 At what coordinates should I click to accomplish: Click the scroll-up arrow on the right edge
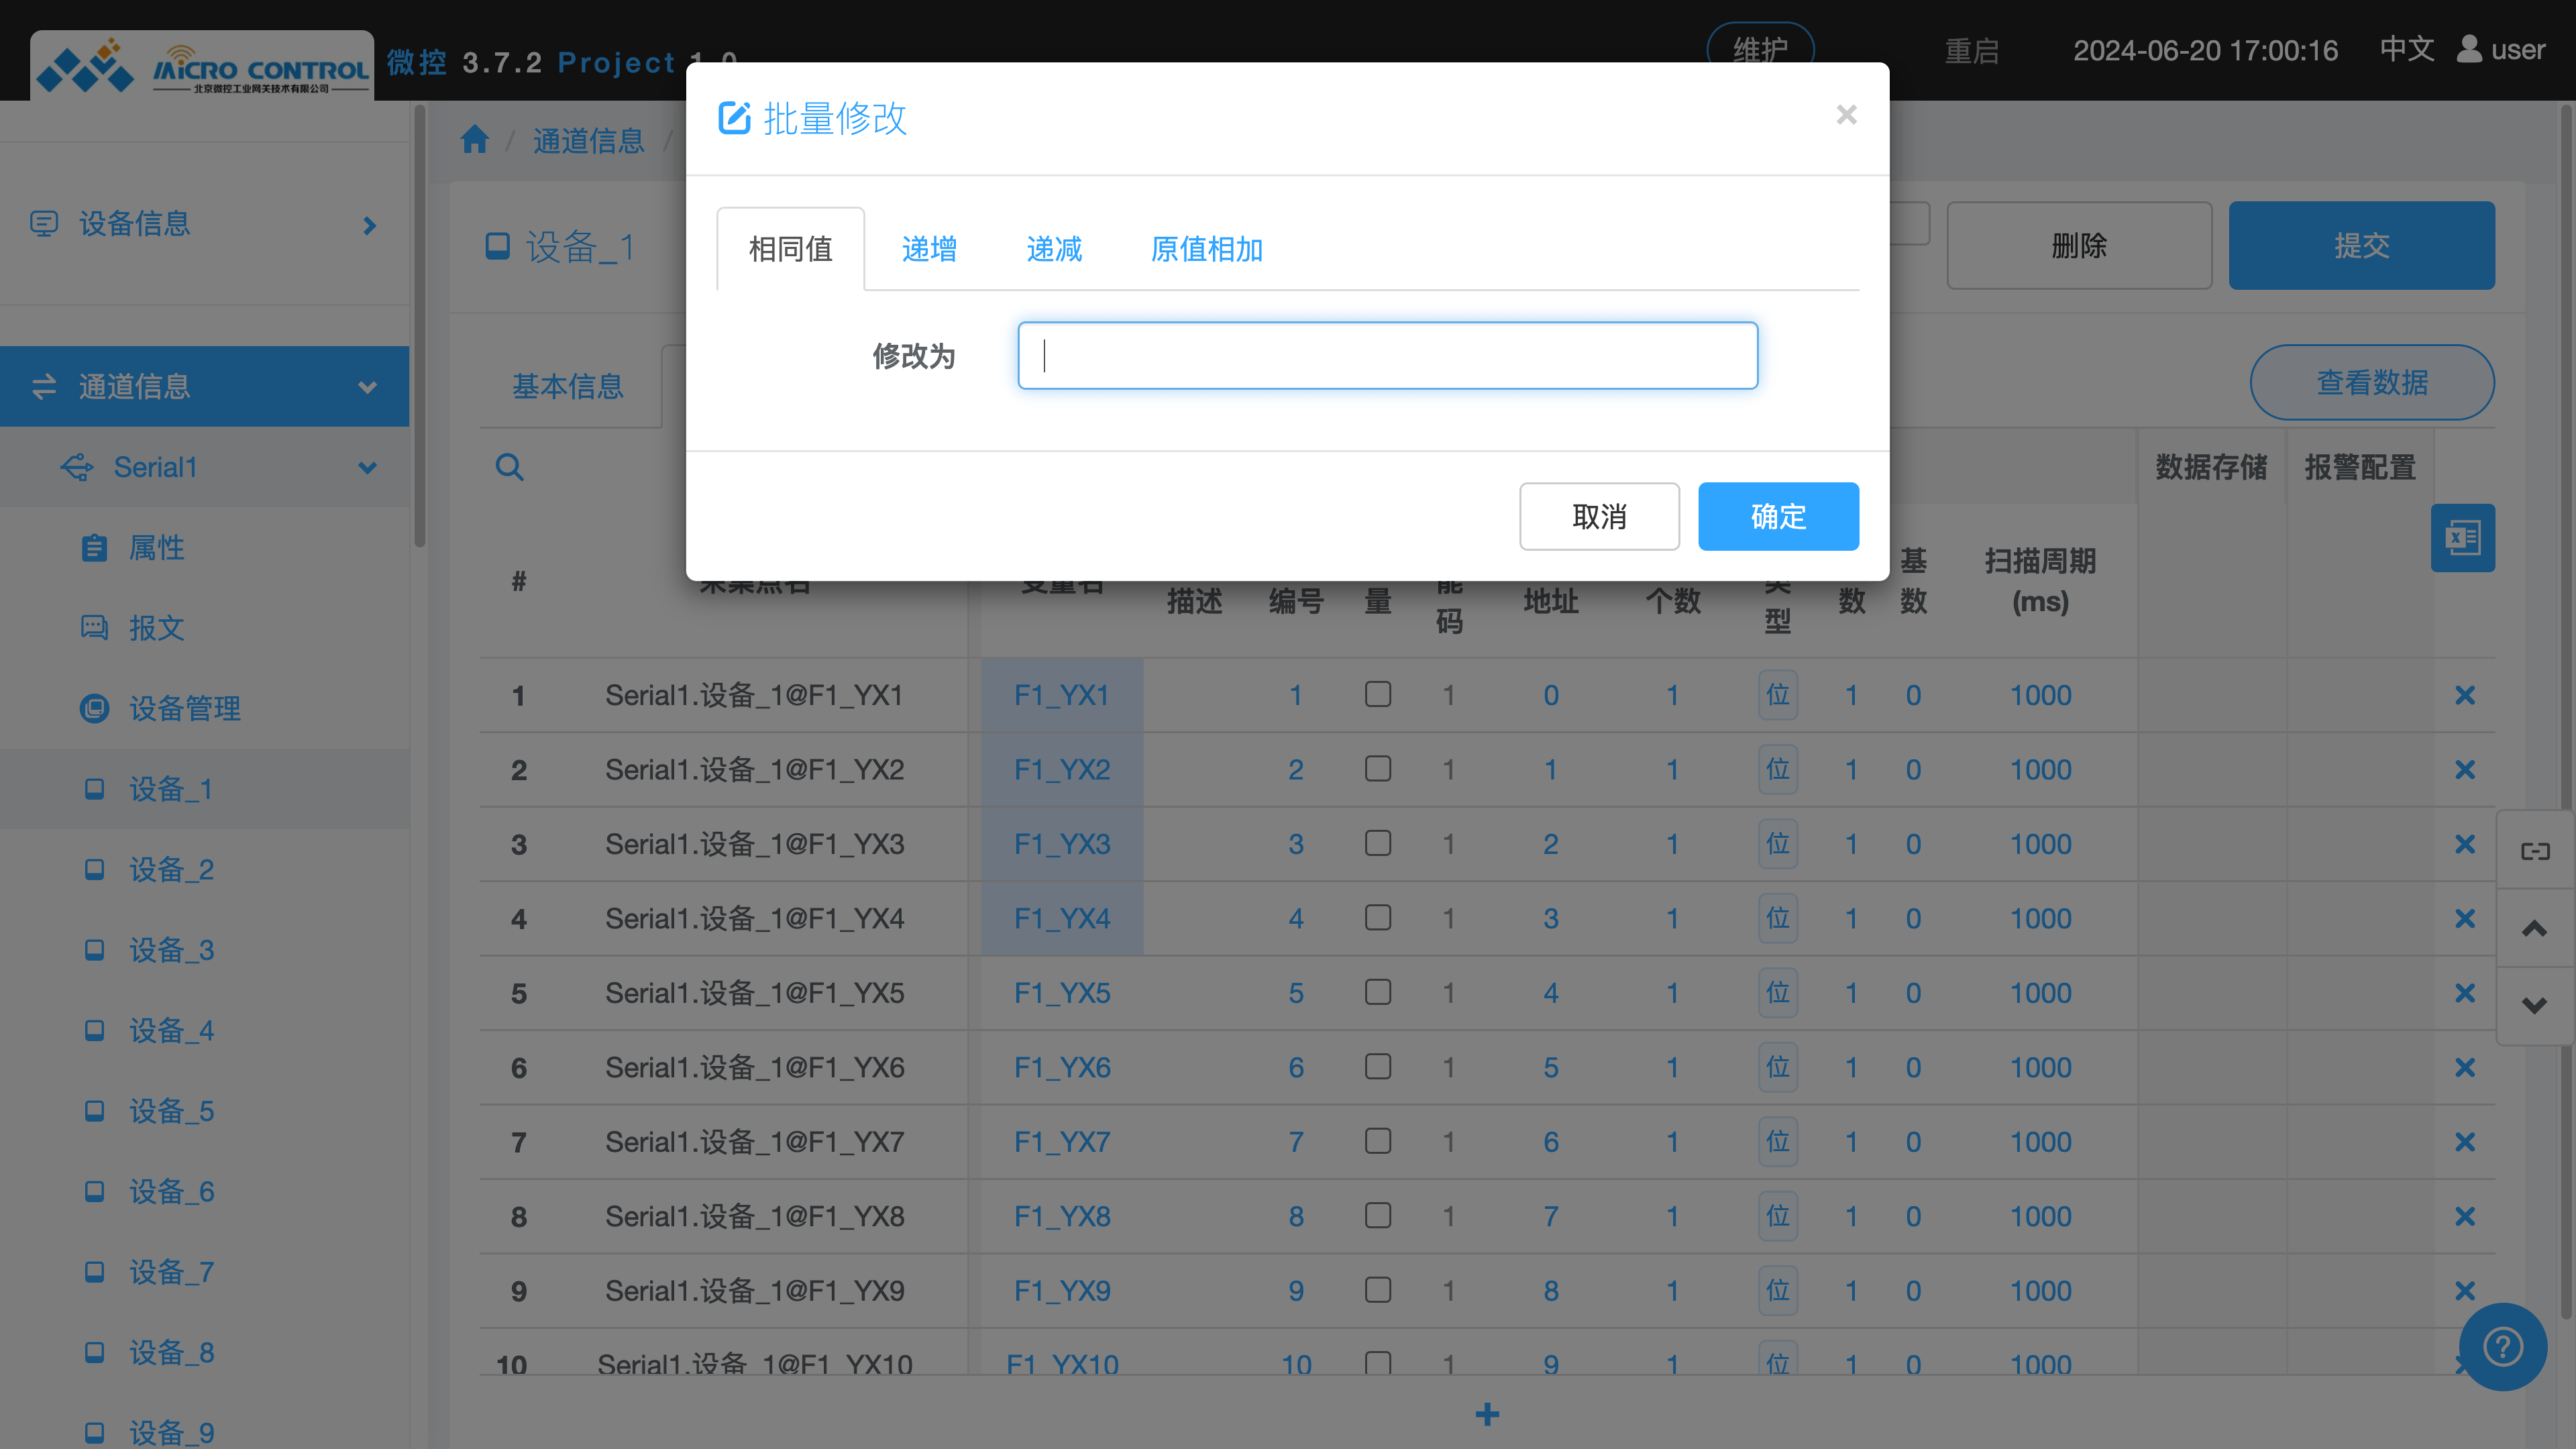pyautogui.click(x=2536, y=928)
